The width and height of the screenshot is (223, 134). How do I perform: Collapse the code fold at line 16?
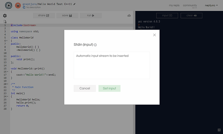click(x=7, y=72)
